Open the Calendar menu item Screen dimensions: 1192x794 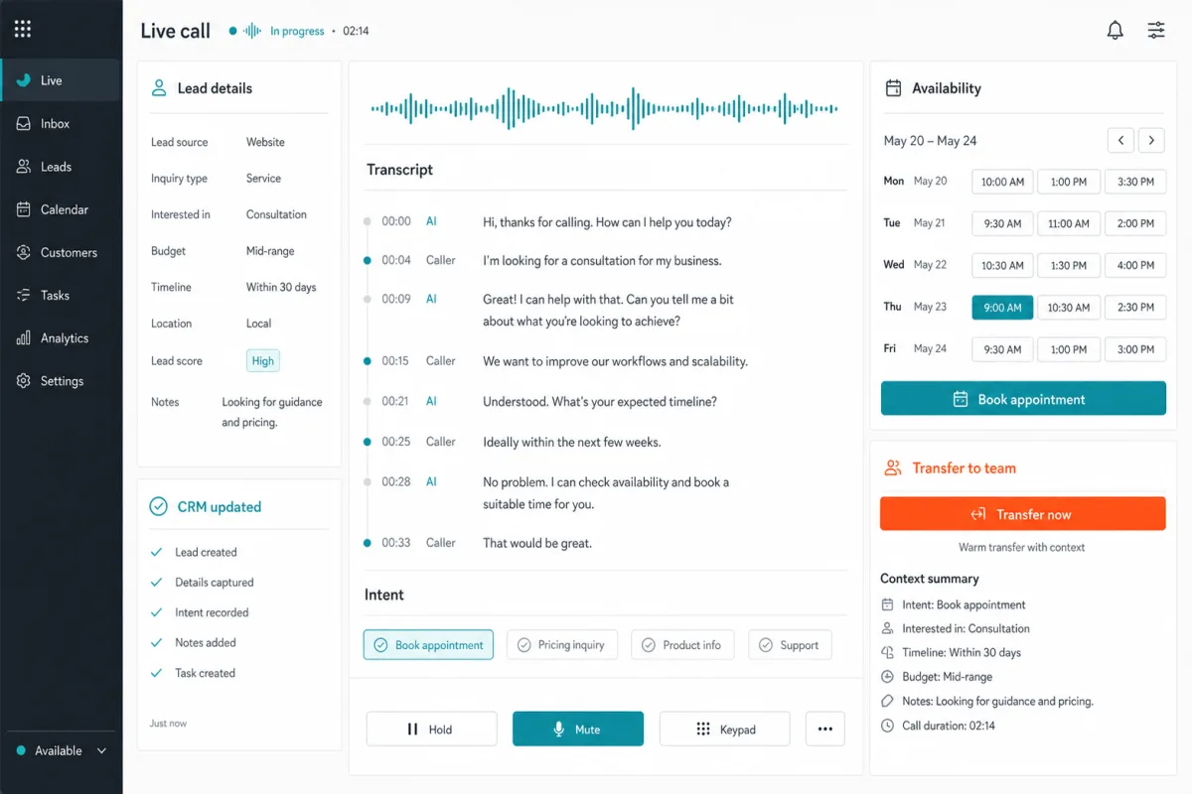(x=61, y=209)
